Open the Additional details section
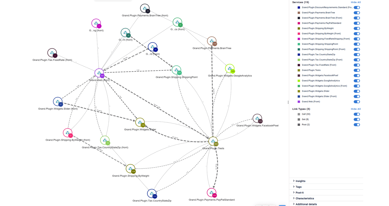Screen dimensions: 389x206 pyautogui.click(x=306, y=204)
